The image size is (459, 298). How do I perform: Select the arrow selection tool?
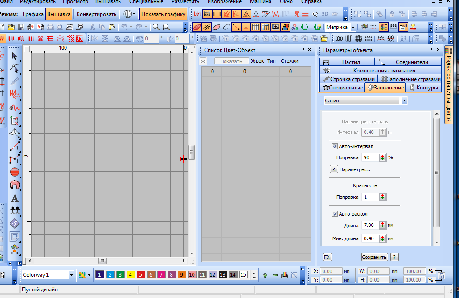coord(14,56)
